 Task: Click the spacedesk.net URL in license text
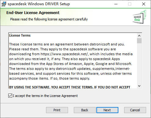tap(64, 54)
